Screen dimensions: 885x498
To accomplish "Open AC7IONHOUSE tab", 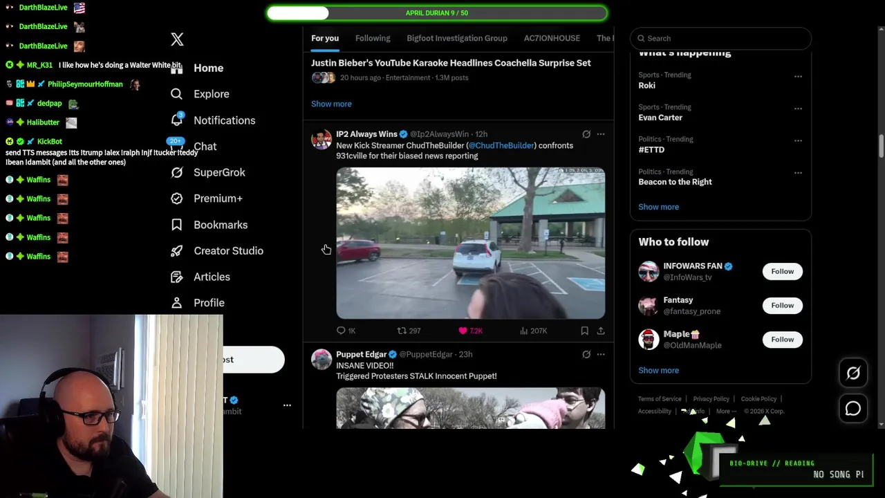I will click(x=552, y=38).
